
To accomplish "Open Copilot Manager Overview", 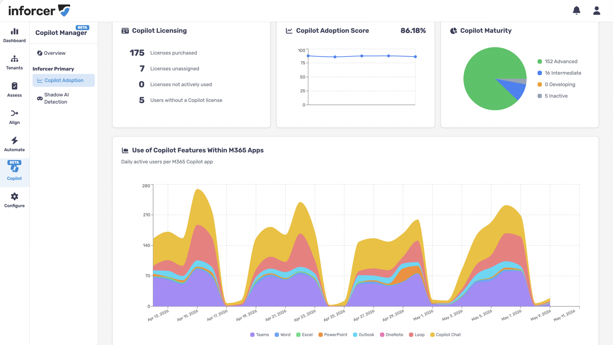I will tap(51, 53).
